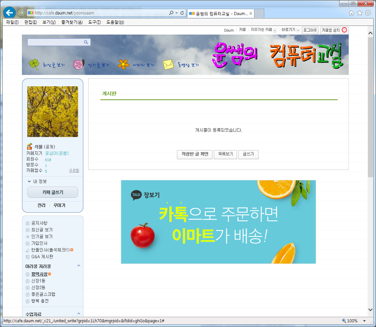The height and width of the screenshot is (327, 376).
Task: Open the 파일(F) menu
Action: (x=12, y=23)
